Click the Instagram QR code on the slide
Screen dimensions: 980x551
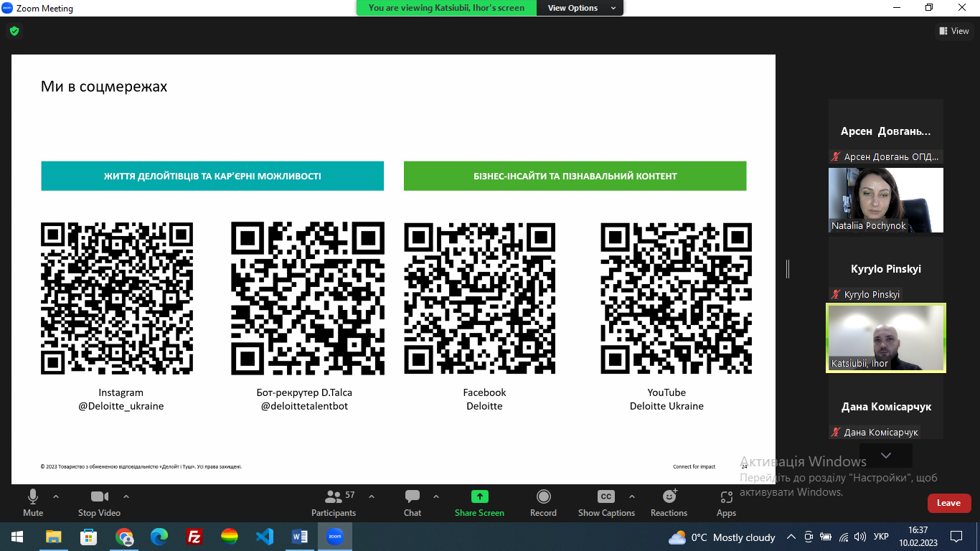[117, 298]
